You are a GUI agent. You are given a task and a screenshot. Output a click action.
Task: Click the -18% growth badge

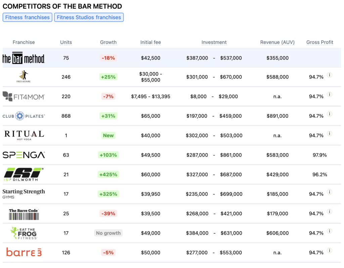tap(109, 58)
